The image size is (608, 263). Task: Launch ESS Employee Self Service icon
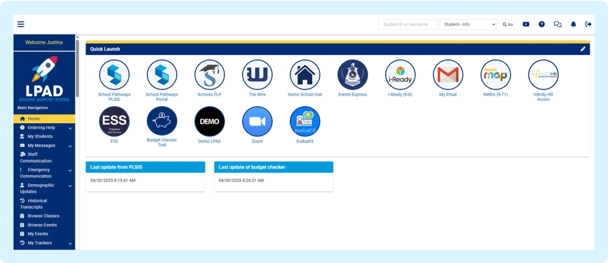pyautogui.click(x=115, y=121)
